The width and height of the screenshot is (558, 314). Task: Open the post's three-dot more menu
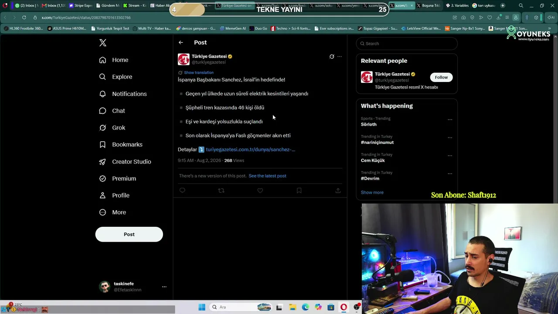coord(340,56)
